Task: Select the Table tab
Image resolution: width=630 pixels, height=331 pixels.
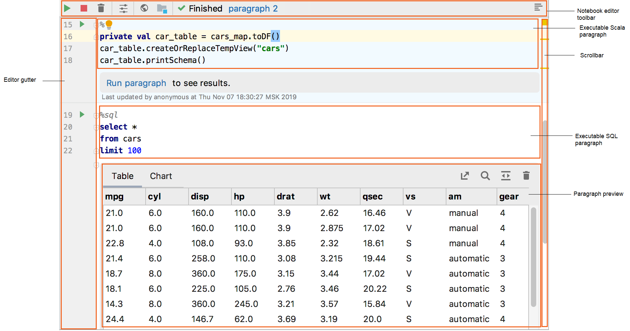Action: point(122,176)
